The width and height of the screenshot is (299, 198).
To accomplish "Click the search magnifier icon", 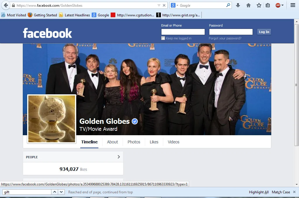I will coord(228,5).
